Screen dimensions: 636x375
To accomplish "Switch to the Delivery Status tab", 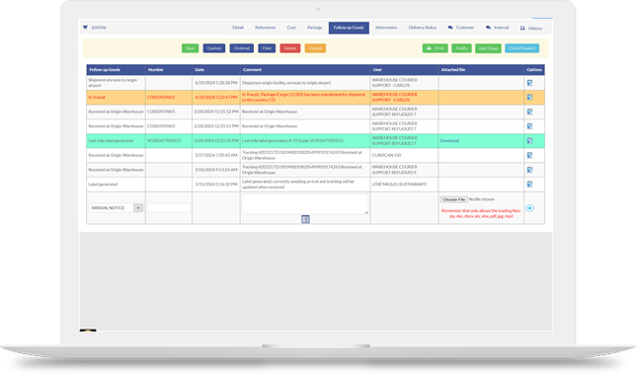I will coord(423,28).
